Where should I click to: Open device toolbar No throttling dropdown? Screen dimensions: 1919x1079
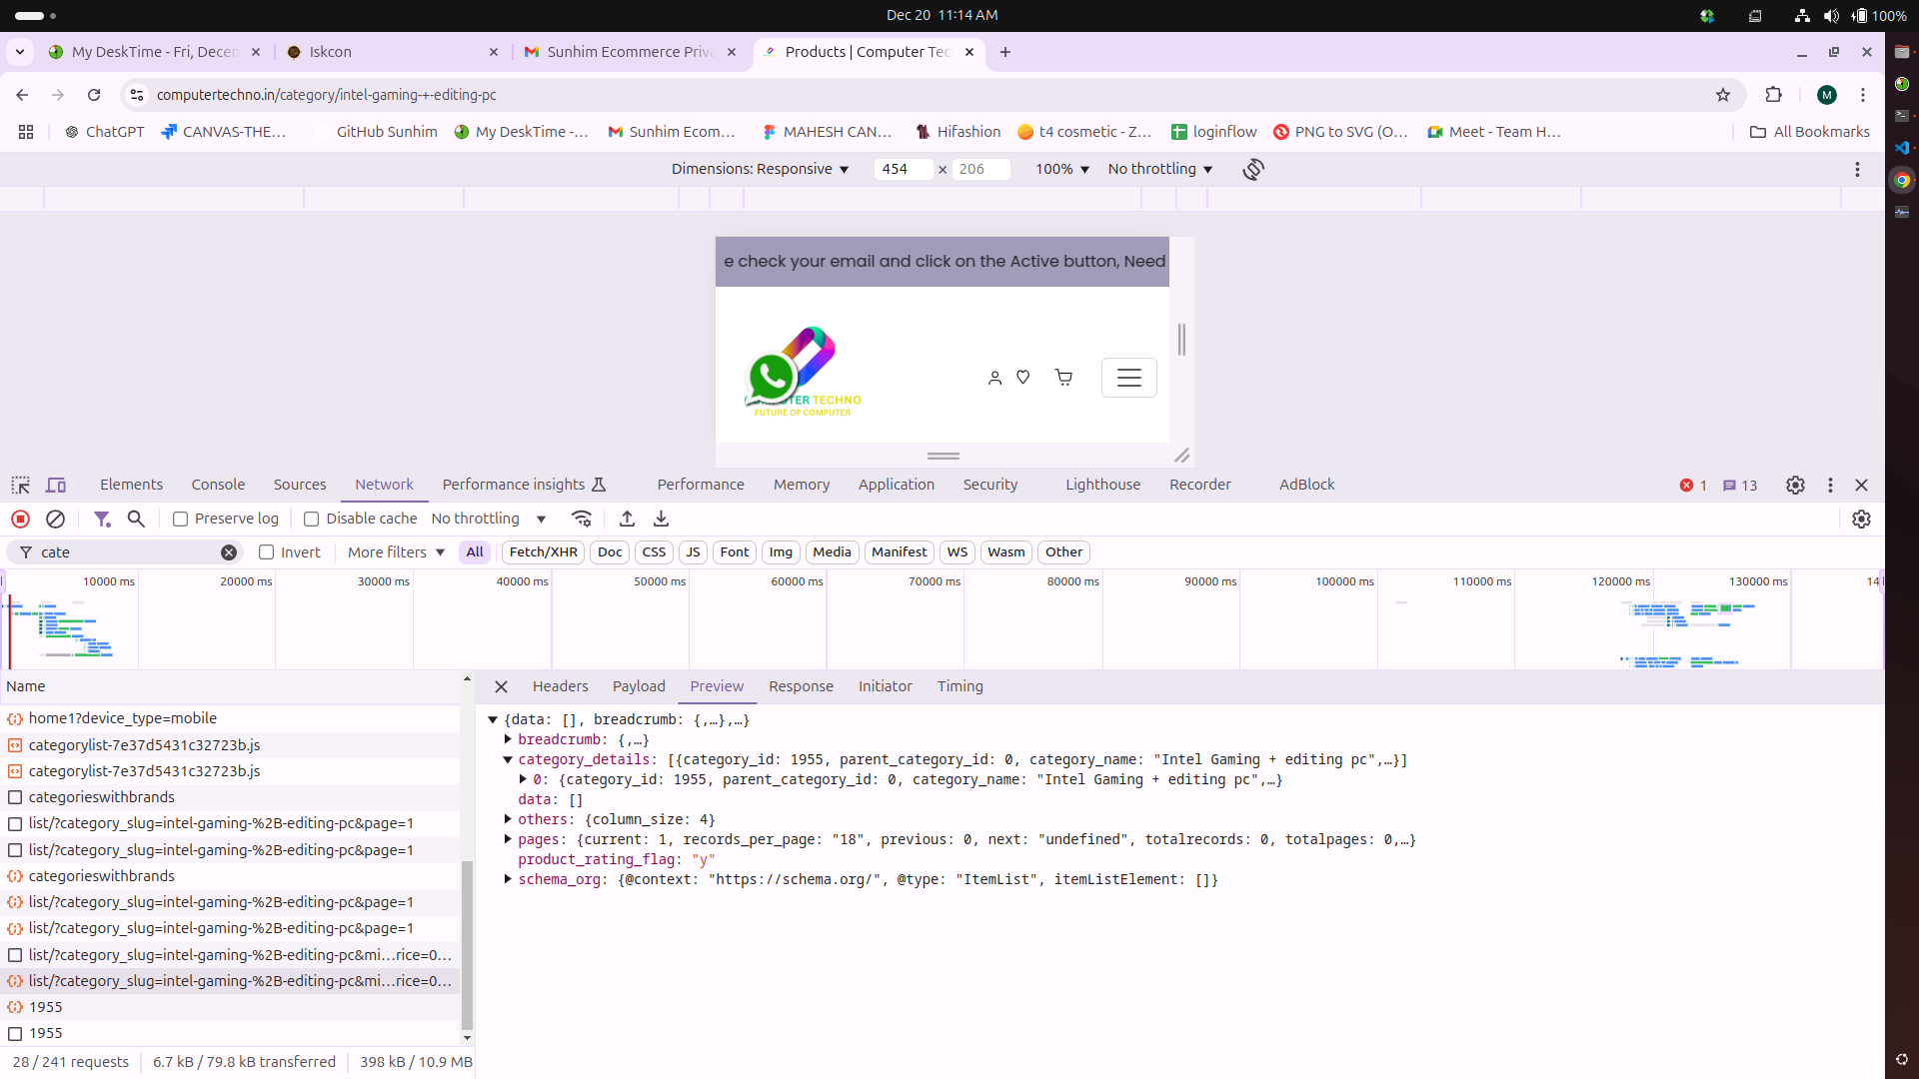click(1159, 170)
